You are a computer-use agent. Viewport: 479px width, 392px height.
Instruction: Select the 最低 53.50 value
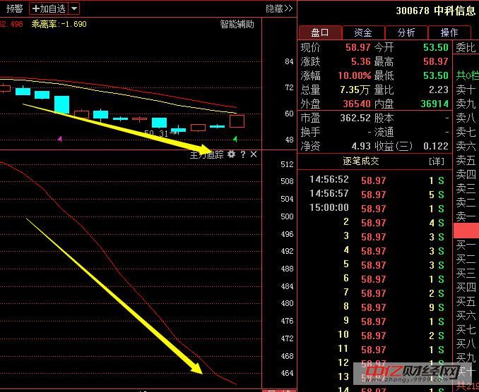(436, 75)
